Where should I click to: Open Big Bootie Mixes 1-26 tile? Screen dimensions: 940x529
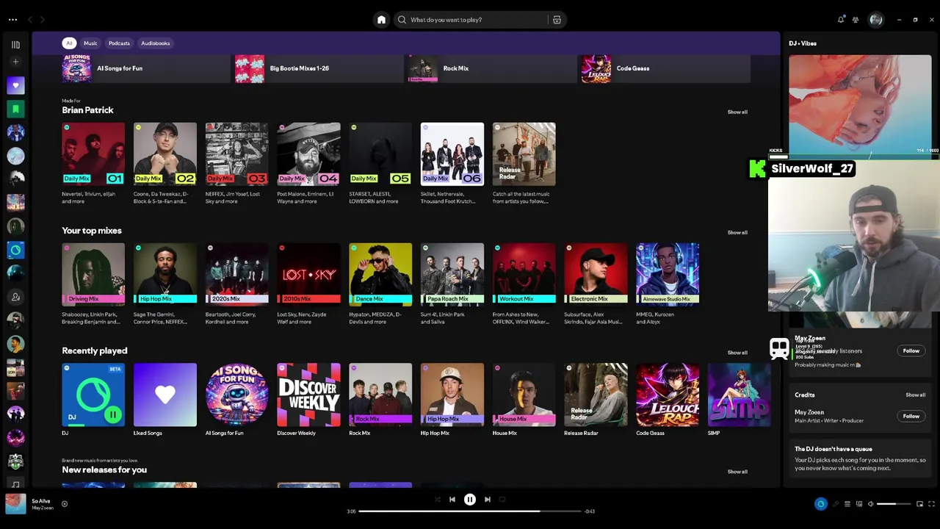click(319, 68)
